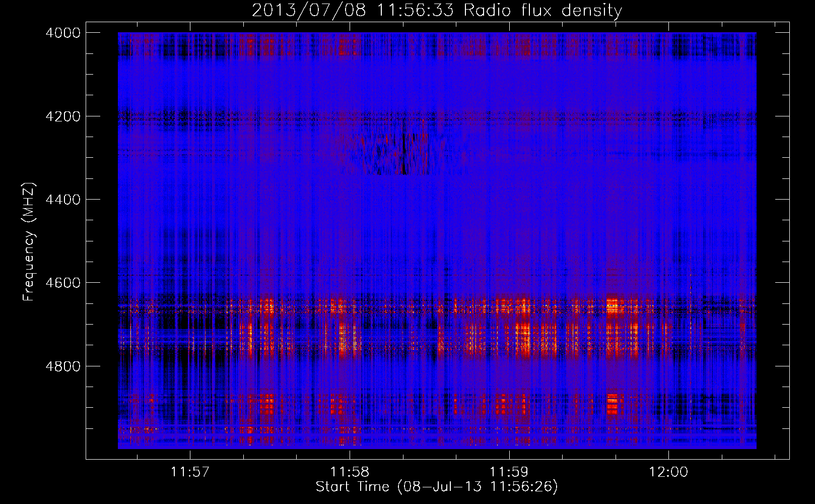The height and width of the screenshot is (504, 815).
Task: Click the 4800 frequency axis label
Action: tap(63, 366)
